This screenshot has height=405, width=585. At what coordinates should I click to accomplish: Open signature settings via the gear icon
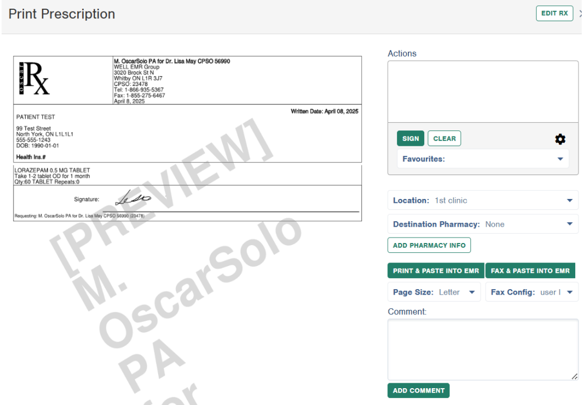coord(559,139)
